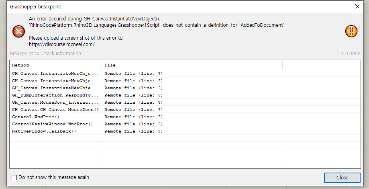The width and height of the screenshot is (369, 189).
Task: Click the "Breakpoint call stack information" label
Action: tap(46, 54)
